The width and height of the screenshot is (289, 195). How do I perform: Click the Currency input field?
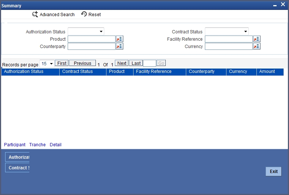[x=229, y=46]
